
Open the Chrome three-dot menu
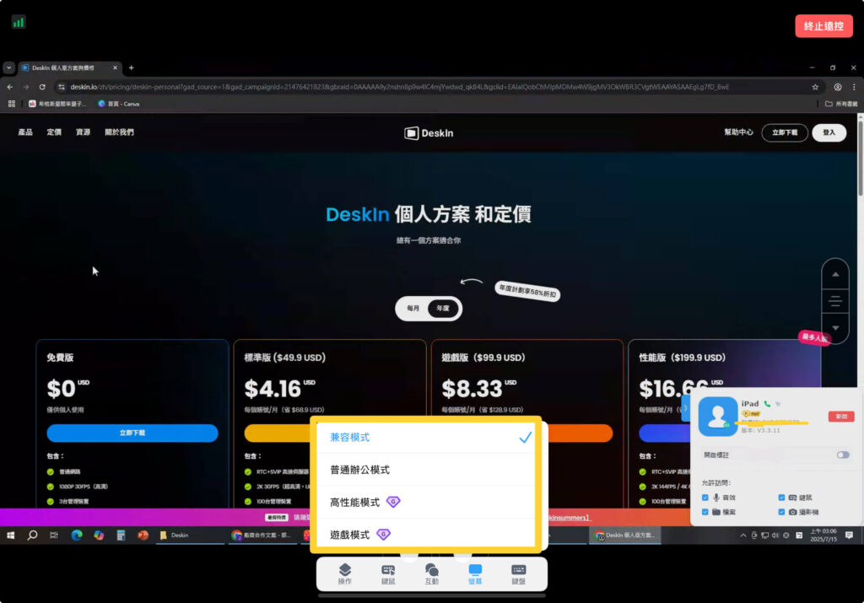click(x=854, y=87)
